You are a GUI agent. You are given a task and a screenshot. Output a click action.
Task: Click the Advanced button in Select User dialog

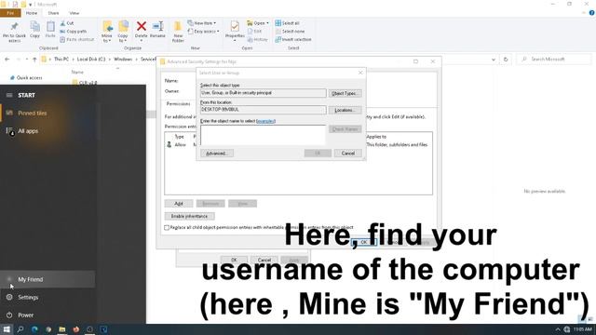click(x=217, y=153)
